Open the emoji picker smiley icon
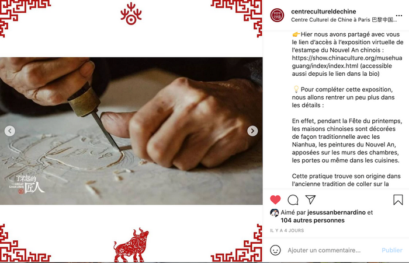 coord(275,250)
